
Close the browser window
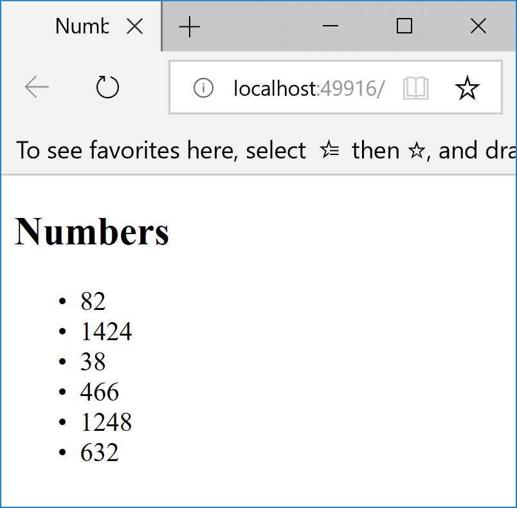(x=478, y=26)
